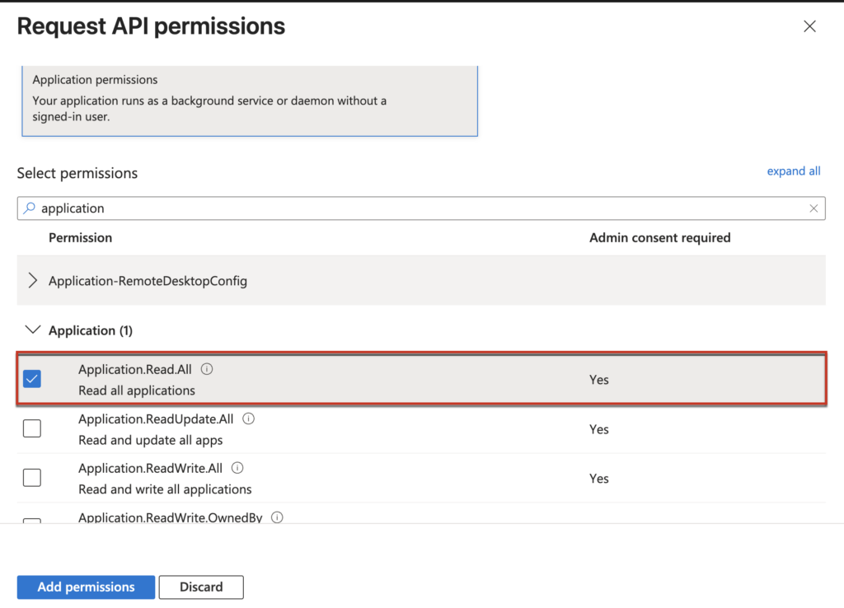Click the Discard button
Image resolution: width=844 pixels, height=608 pixels.
coord(201,587)
